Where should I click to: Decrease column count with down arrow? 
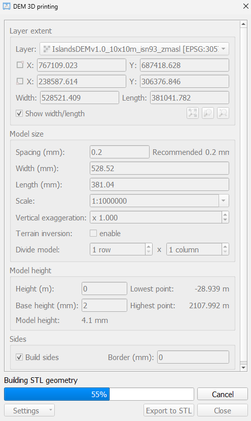click(225, 252)
